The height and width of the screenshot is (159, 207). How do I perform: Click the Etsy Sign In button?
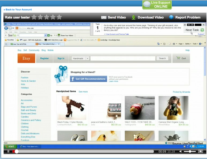(61, 58)
